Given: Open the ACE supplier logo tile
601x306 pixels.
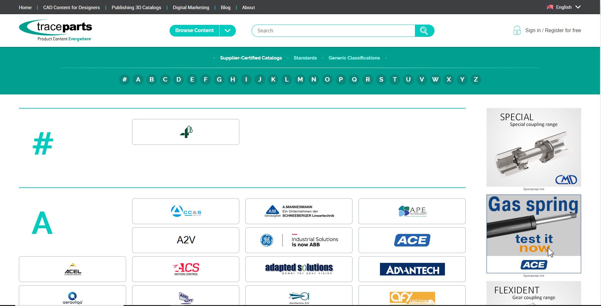Looking at the screenshot, I should 412,240.
